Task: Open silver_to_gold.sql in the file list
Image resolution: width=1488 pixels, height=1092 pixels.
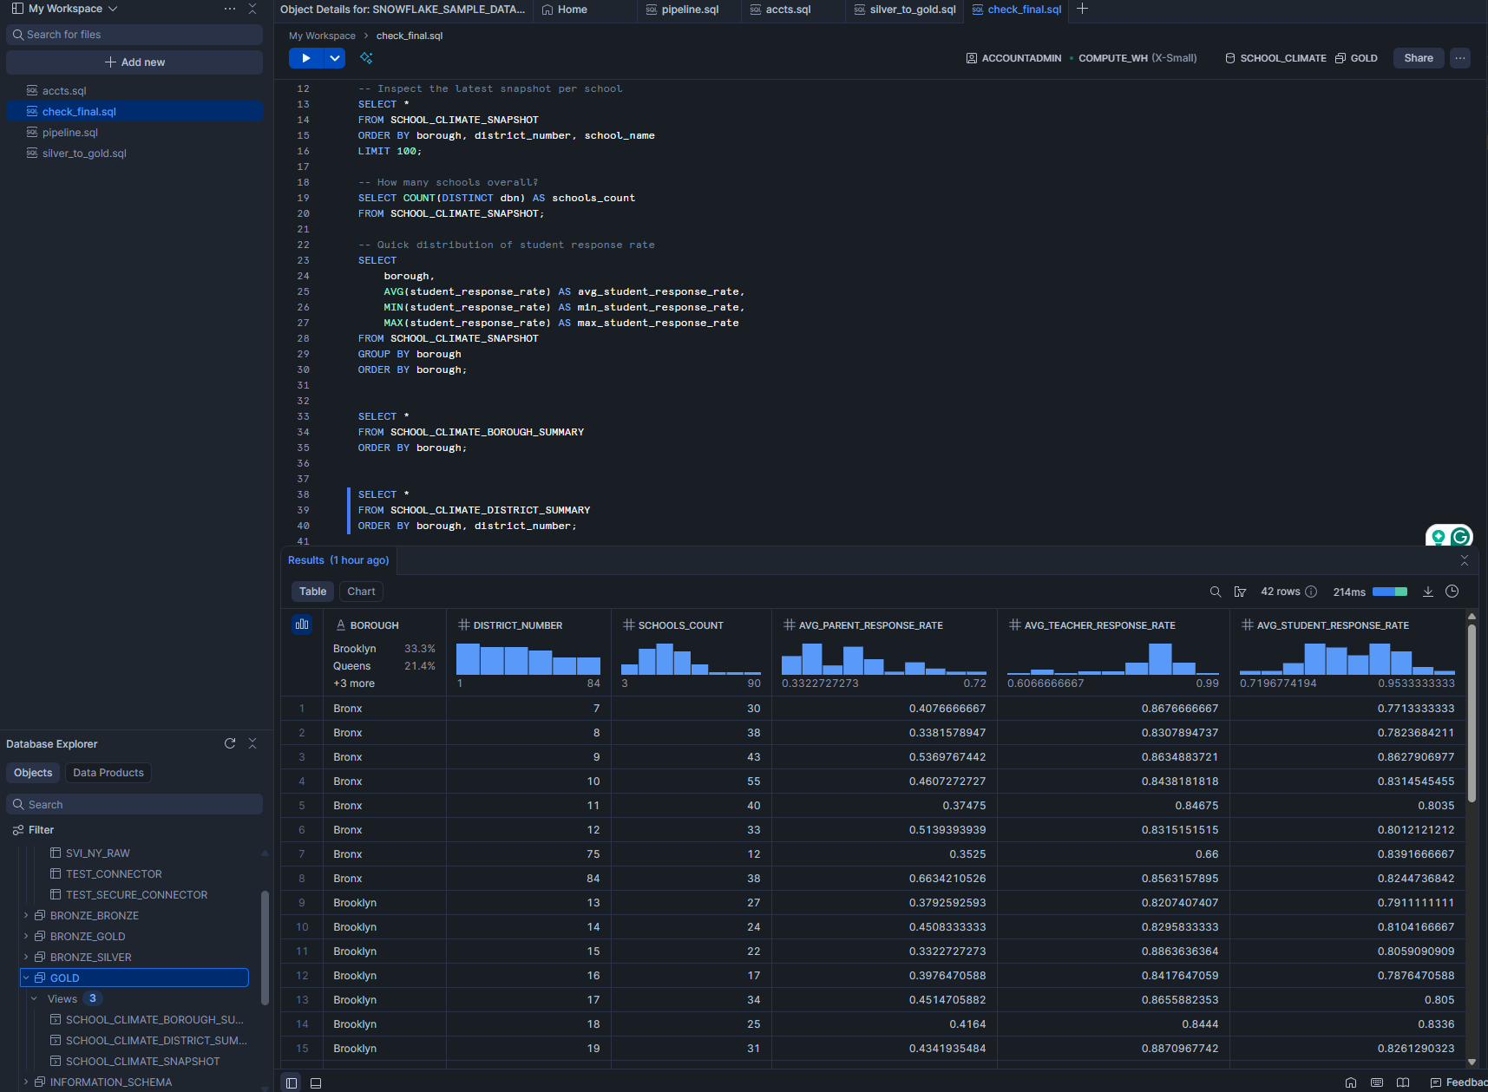Action: [x=84, y=154]
